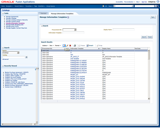Click the Export to Excel icon
Viewport: 160px width, 128px height.
[x=75, y=45]
